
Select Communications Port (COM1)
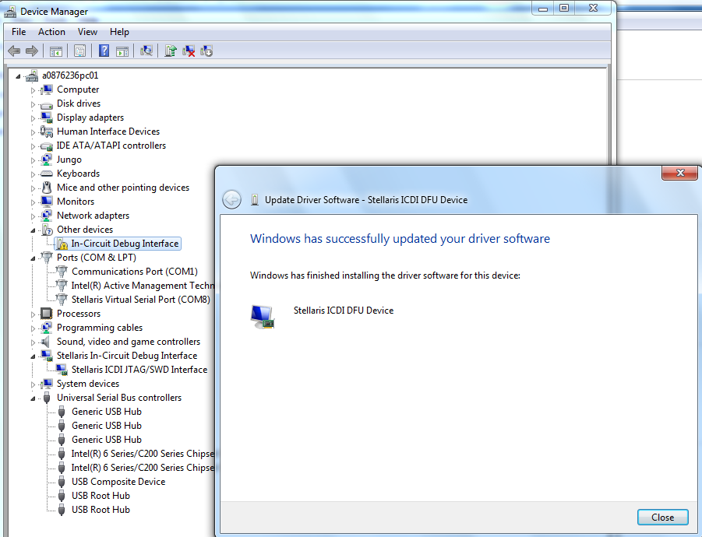coord(134,272)
